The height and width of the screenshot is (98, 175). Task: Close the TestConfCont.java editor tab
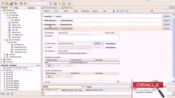tap(60, 8)
